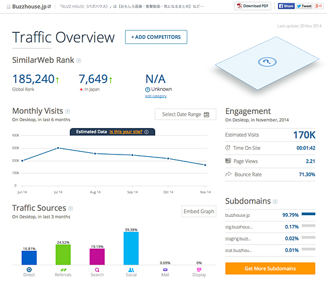Open Traffic Sources help icon

[x=70, y=208]
